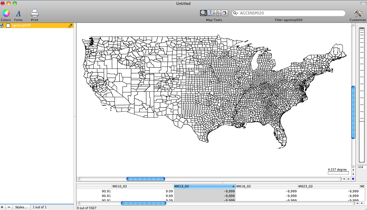Click the plus button to add a style
Image resolution: width=367 pixels, height=210 pixels.
pyautogui.click(x=3, y=207)
